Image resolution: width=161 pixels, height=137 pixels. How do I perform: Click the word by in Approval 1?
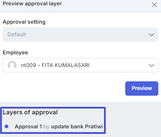46,127
